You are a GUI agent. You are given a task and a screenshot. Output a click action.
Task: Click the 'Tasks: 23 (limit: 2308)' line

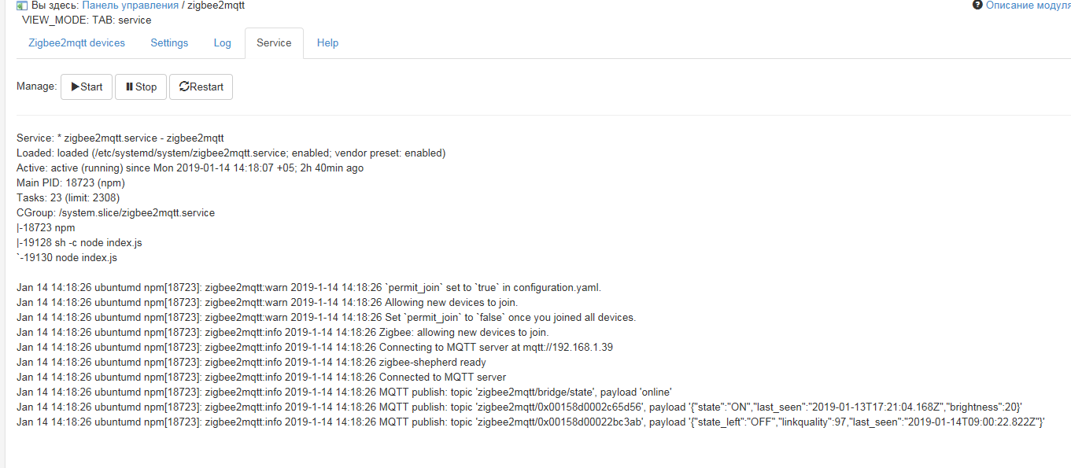(68, 197)
